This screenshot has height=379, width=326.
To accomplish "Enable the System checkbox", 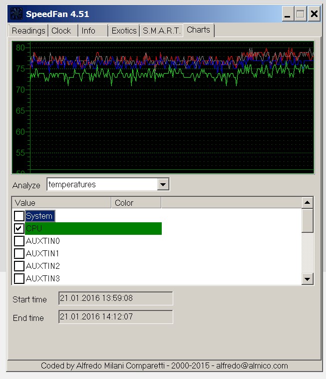I will coord(19,216).
